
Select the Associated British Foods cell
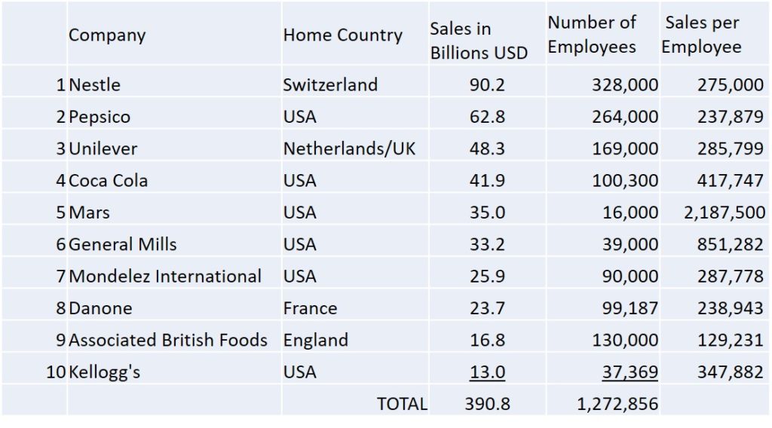[x=168, y=340]
